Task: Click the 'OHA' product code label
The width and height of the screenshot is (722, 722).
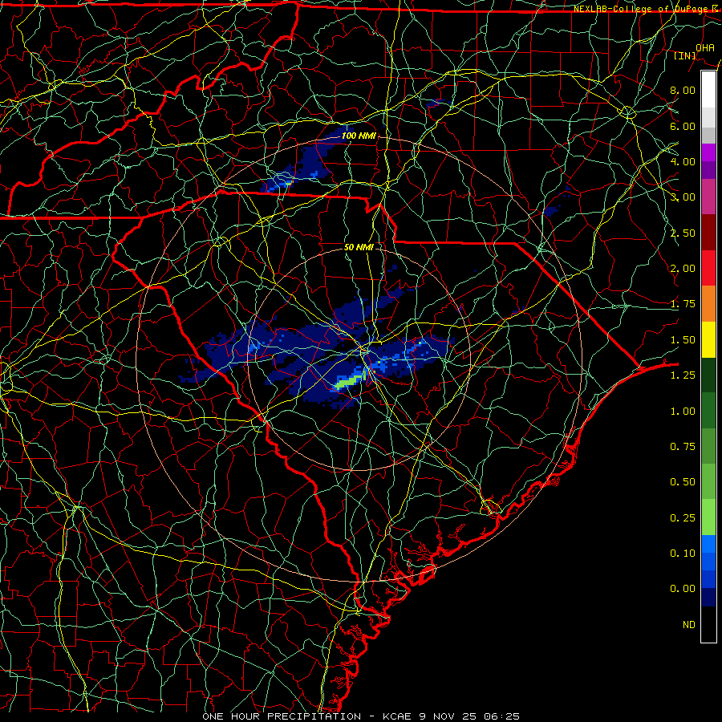Action: click(x=705, y=47)
